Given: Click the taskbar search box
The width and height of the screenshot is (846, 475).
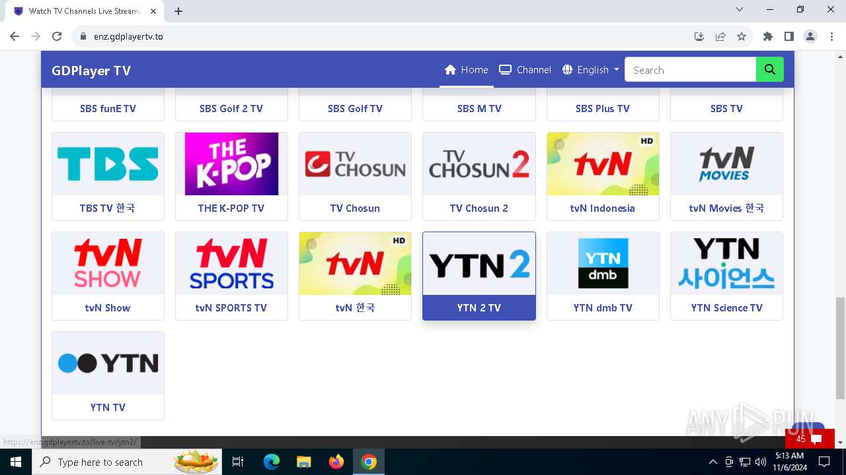Looking at the screenshot, I should 128,462.
